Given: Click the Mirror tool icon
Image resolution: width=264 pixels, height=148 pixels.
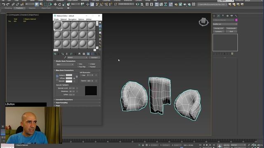Looking at the screenshot, I should [137, 5].
